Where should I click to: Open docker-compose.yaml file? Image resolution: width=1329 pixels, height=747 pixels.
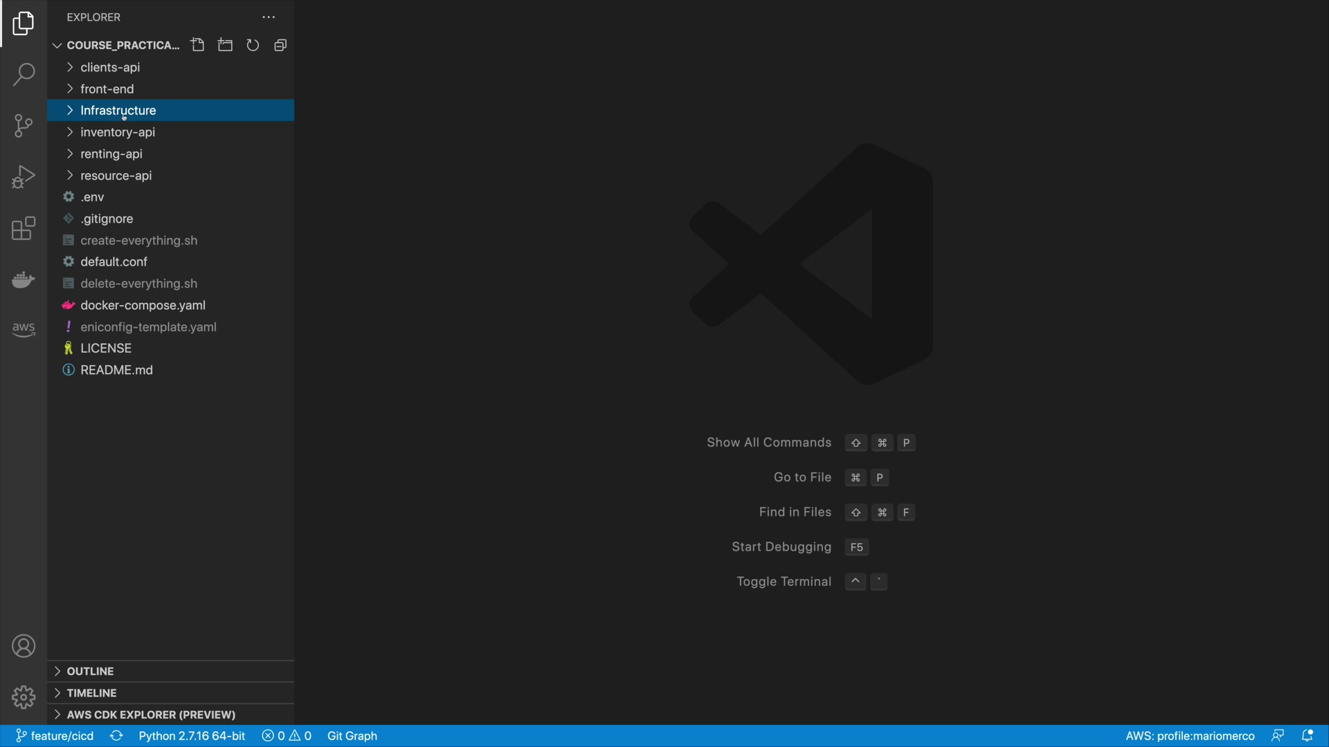point(143,305)
